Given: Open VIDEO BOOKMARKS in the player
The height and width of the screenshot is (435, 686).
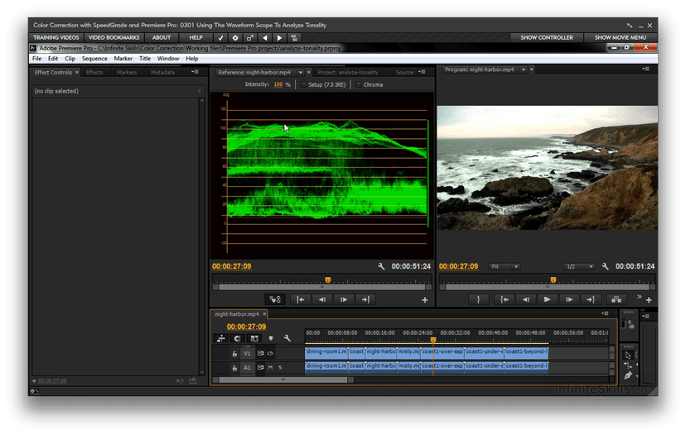Looking at the screenshot, I should pyautogui.click(x=114, y=37).
